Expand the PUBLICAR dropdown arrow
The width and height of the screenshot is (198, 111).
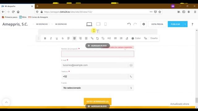[185, 24]
